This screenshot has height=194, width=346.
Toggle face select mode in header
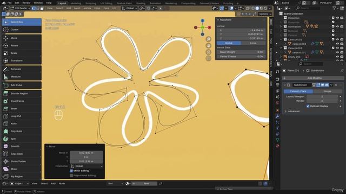tap(42, 9)
